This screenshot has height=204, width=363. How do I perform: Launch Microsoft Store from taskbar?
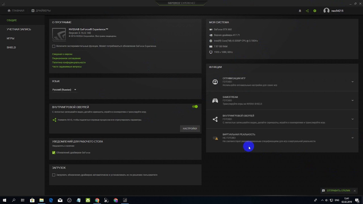pos(32,200)
